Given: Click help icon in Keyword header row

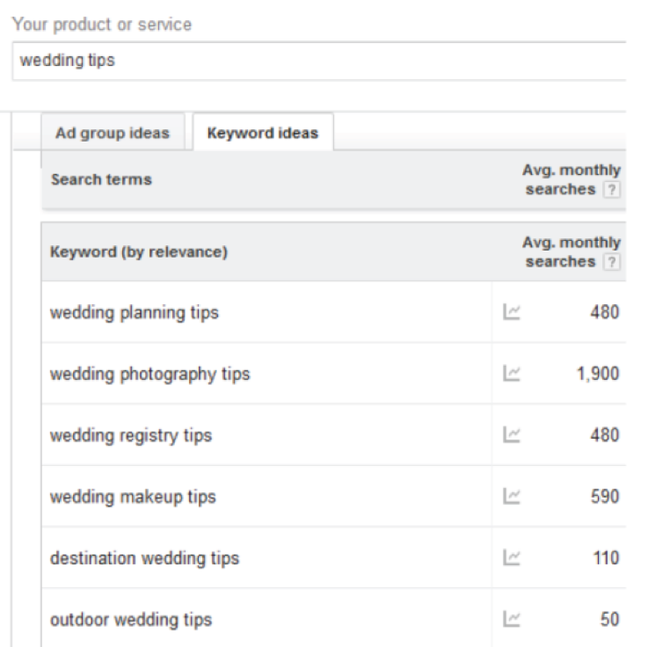Looking at the screenshot, I should 612,263.
